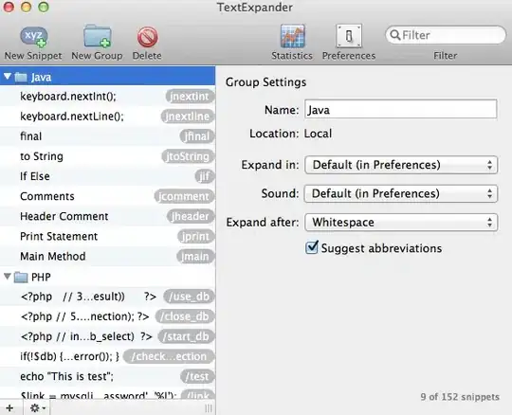The height and width of the screenshot is (415, 512).
Task: Select the /use_db PHP snippet
Action: 108,297
